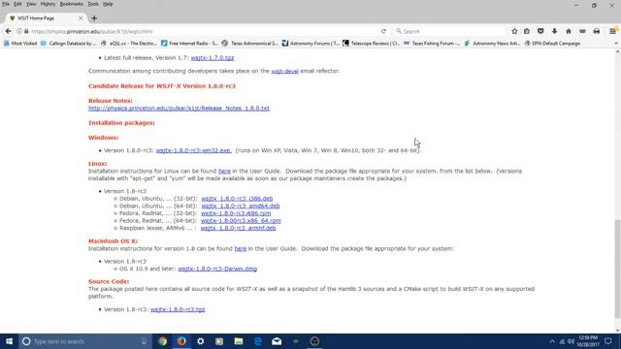Reload the page with the refresh icon
621x349 pixels.
point(383,31)
